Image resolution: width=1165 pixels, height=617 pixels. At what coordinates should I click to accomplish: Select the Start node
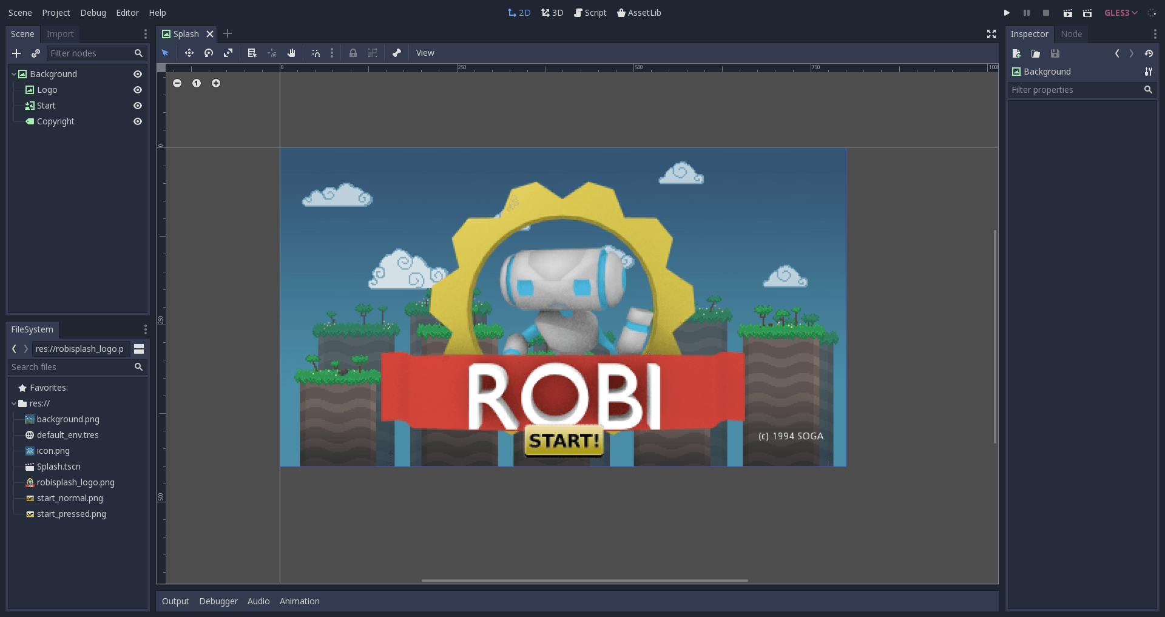46,106
